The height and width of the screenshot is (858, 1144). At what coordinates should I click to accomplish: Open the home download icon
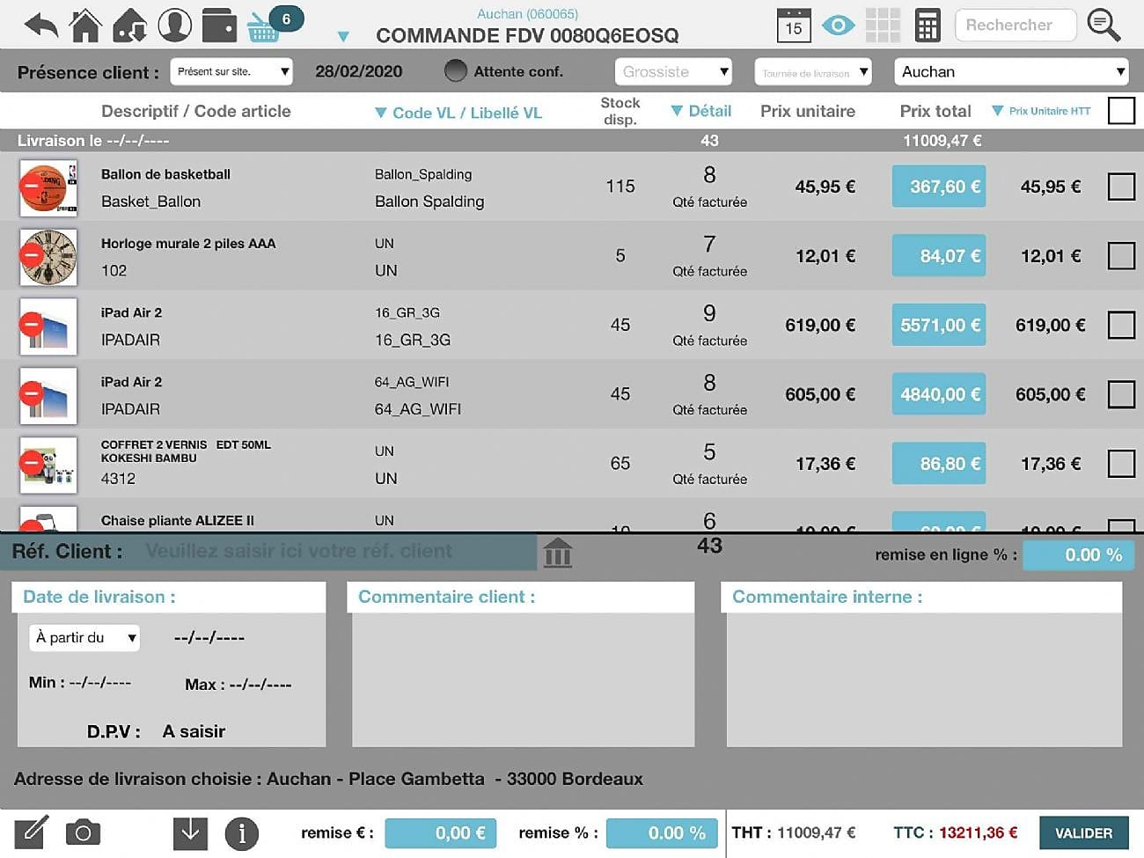click(x=130, y=25)
